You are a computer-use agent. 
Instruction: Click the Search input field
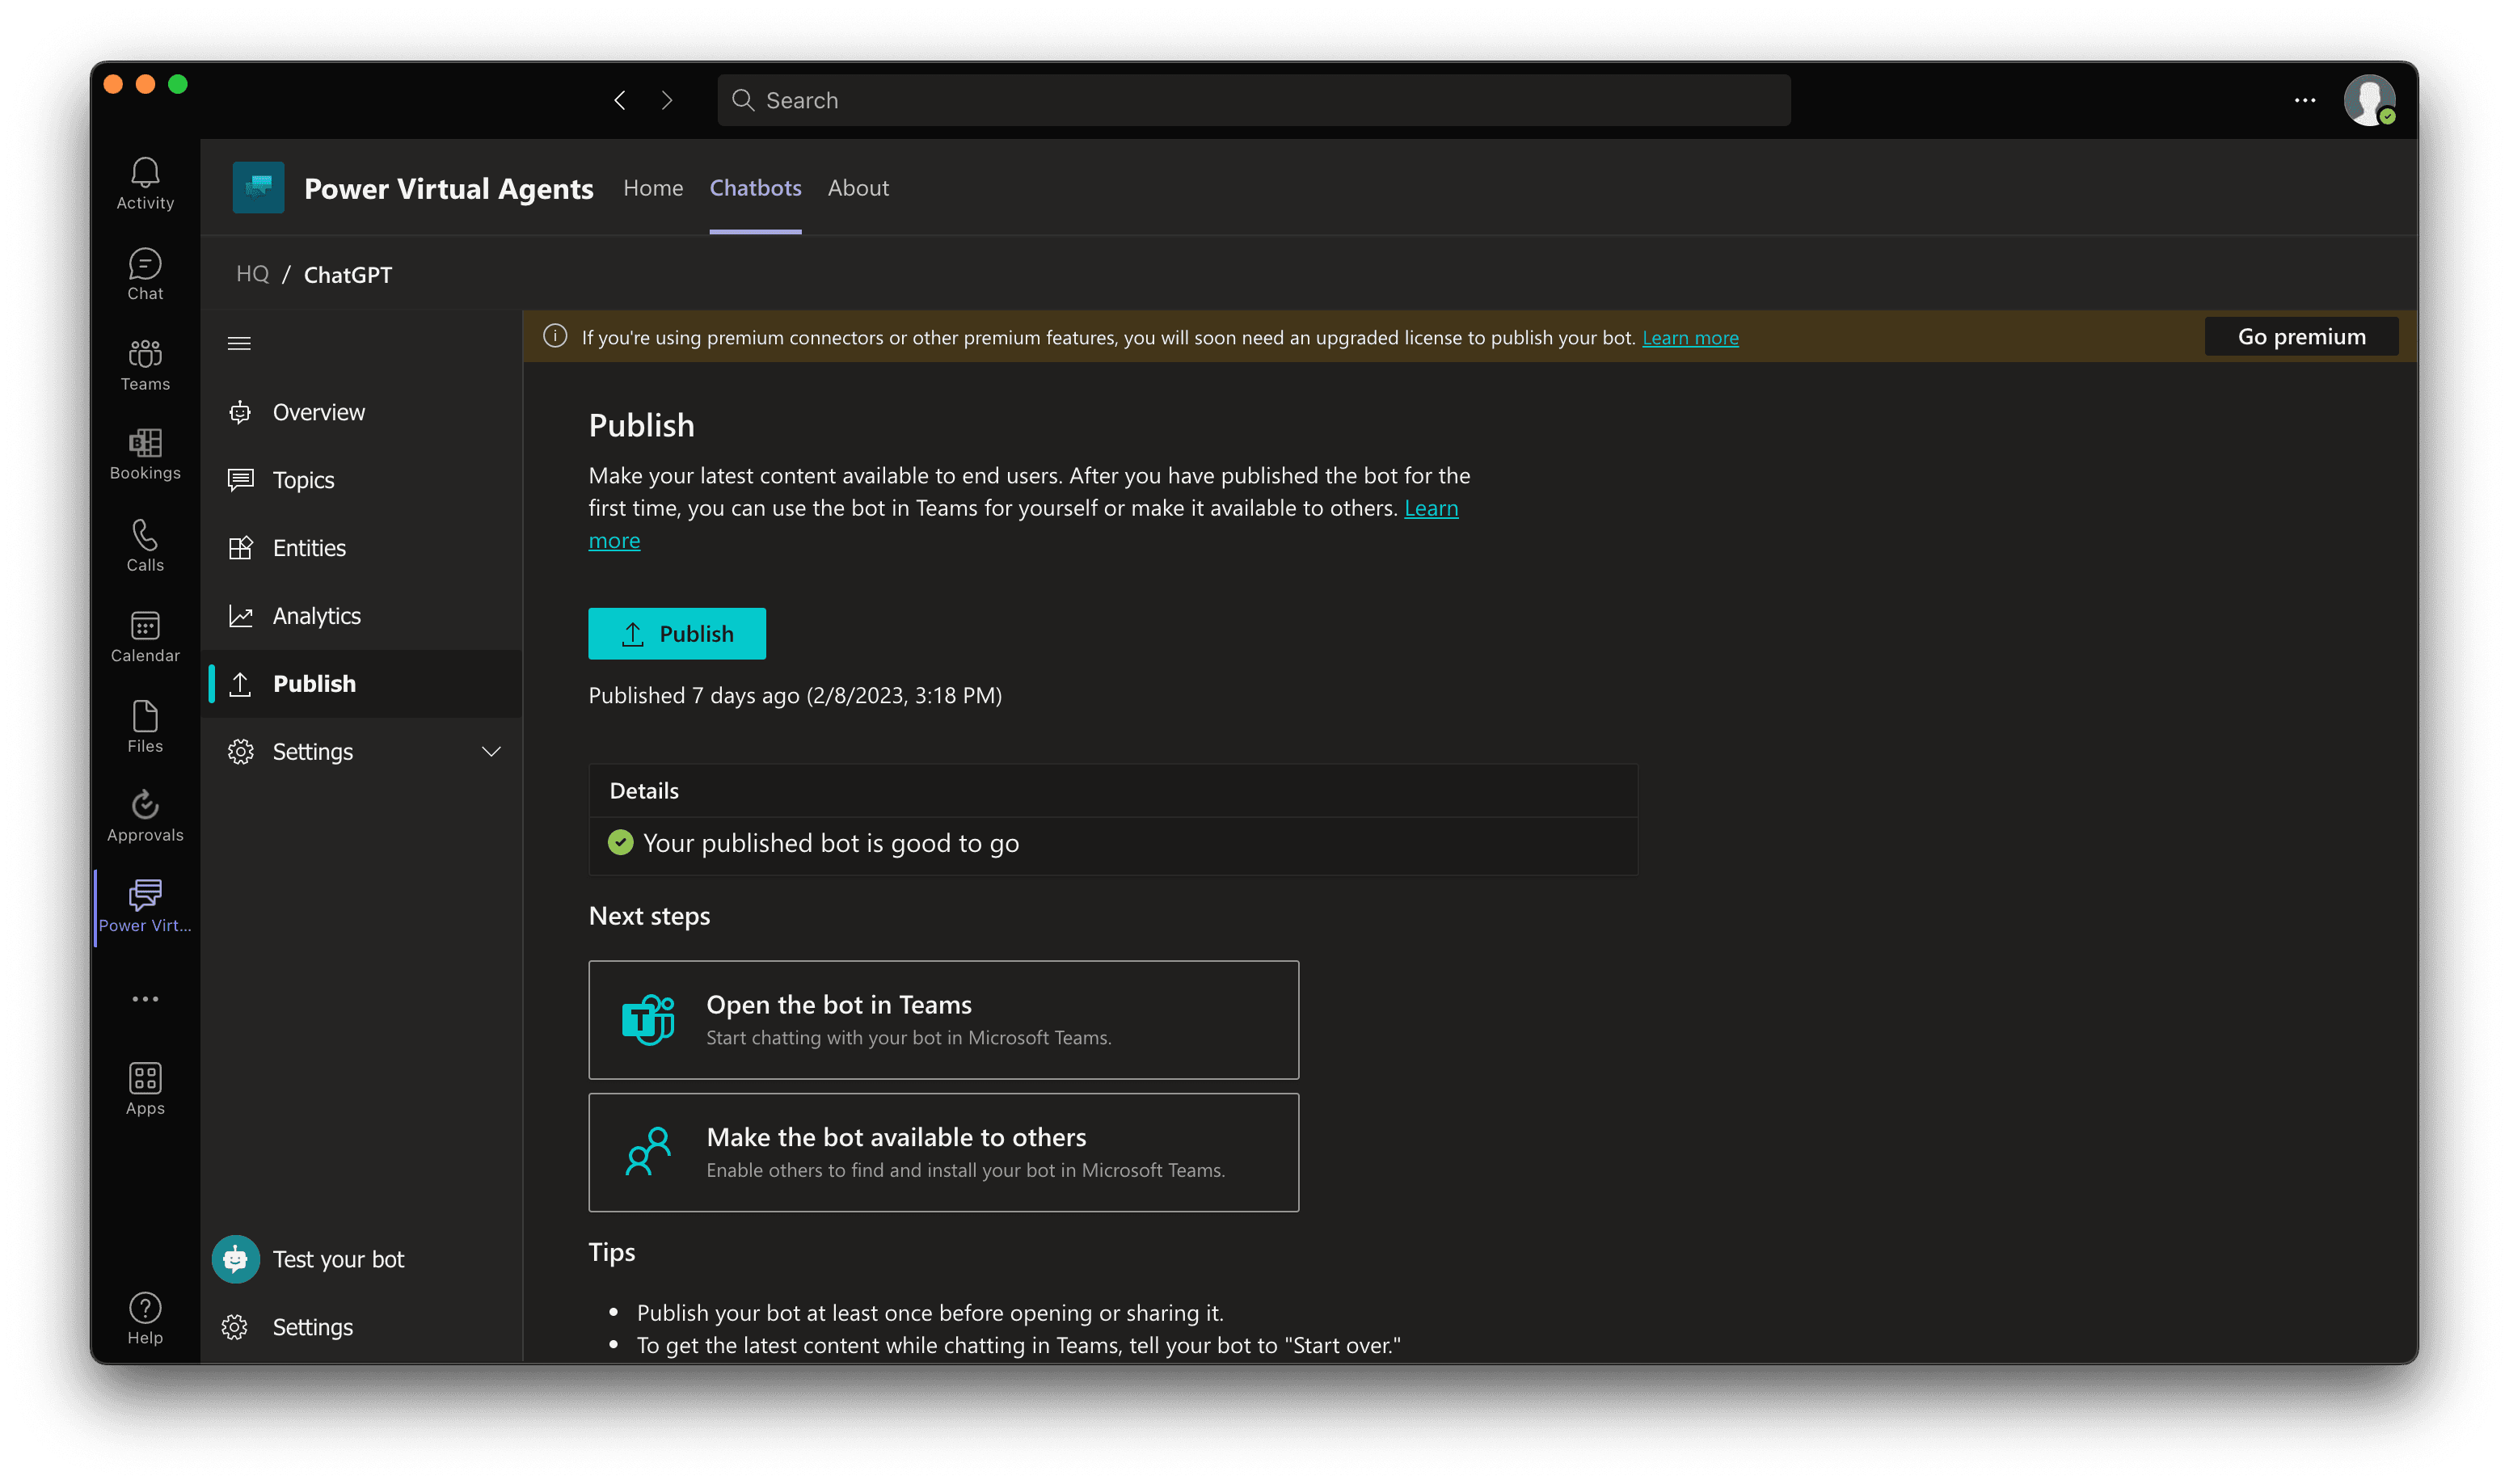[x=1254, y=100]
